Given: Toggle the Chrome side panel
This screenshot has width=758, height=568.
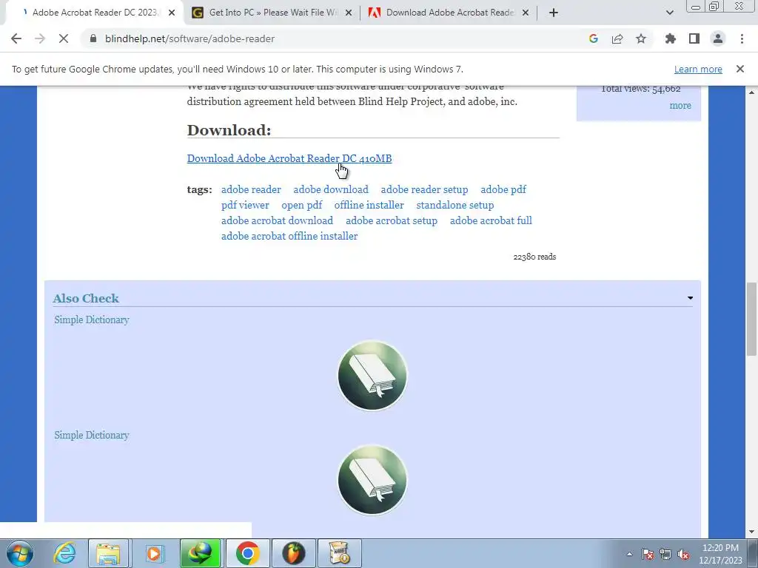Looking at the screenshot, I should pos(694,38).
